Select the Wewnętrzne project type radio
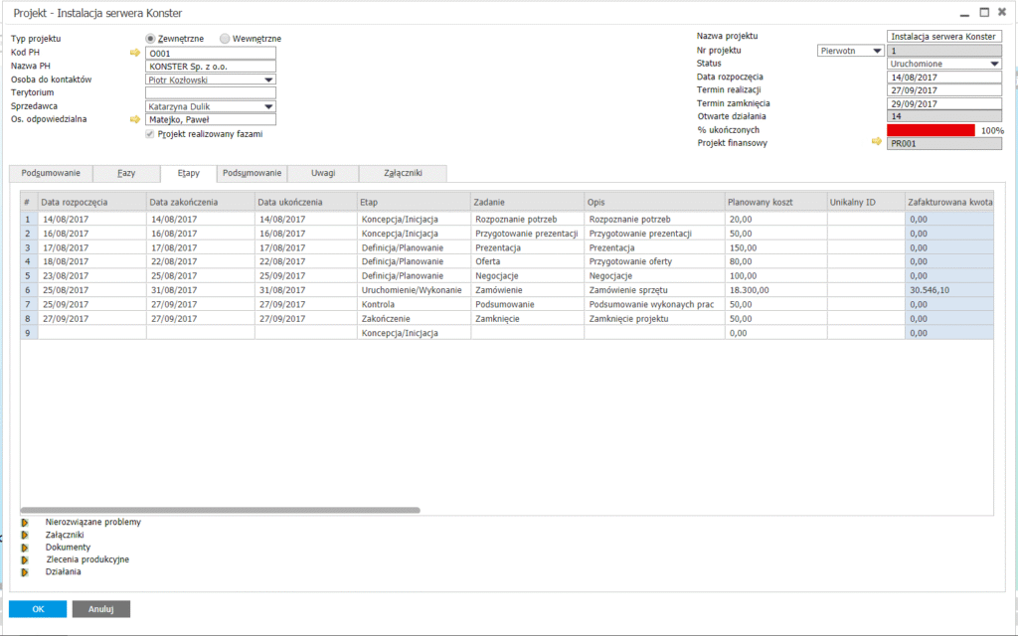The width and height of the screenshot is (1018, 636). tap(225, 39)
